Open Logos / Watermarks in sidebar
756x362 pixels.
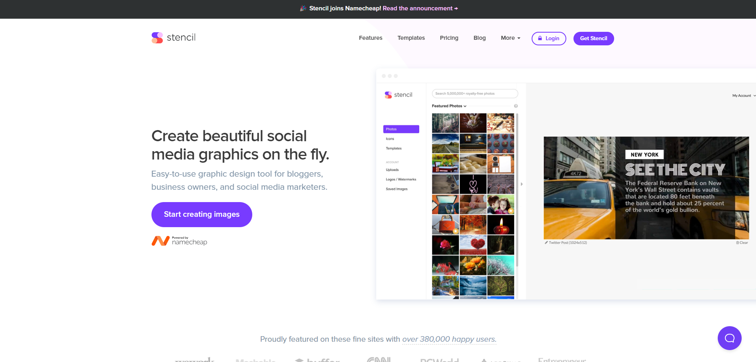pyautogui.click(x=401, y=179)
